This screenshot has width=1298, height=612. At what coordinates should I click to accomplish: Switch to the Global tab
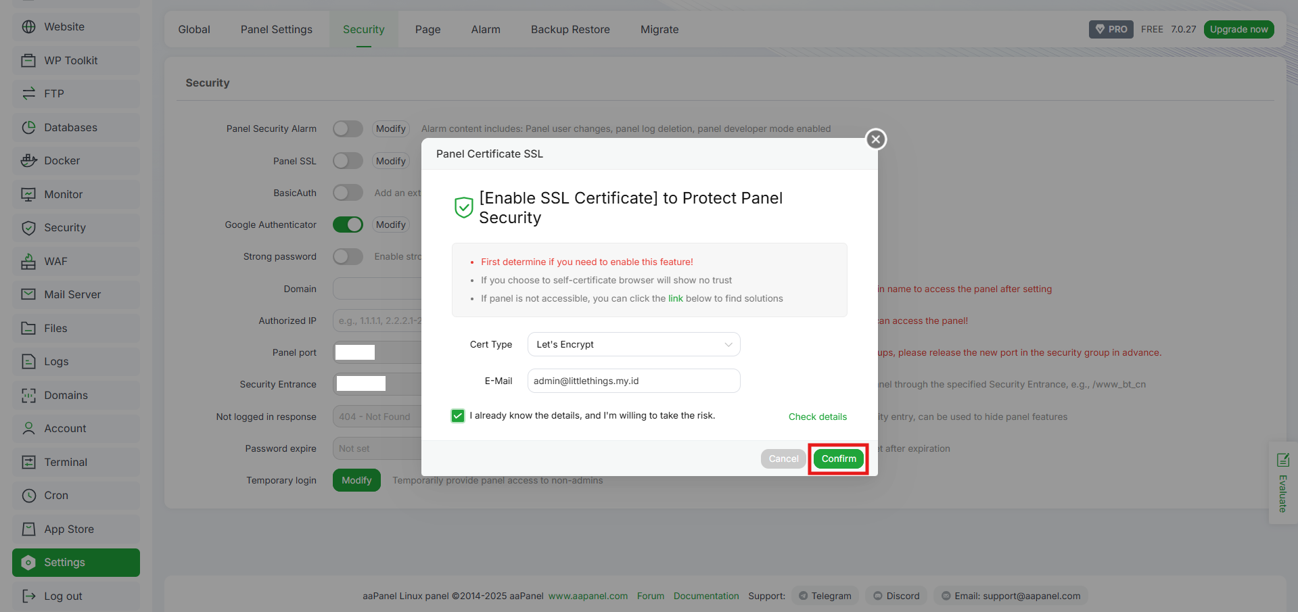point(194,29)
